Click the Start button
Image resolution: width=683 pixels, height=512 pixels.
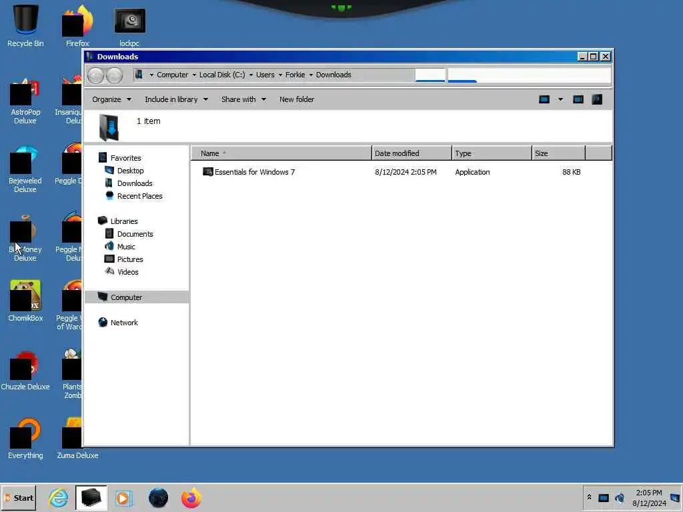19,498
